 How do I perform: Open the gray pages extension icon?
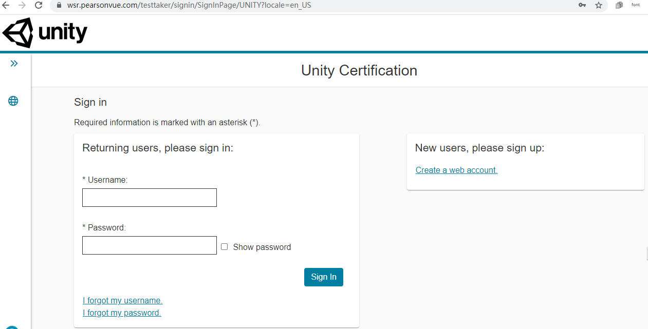[x=619, y=5]
